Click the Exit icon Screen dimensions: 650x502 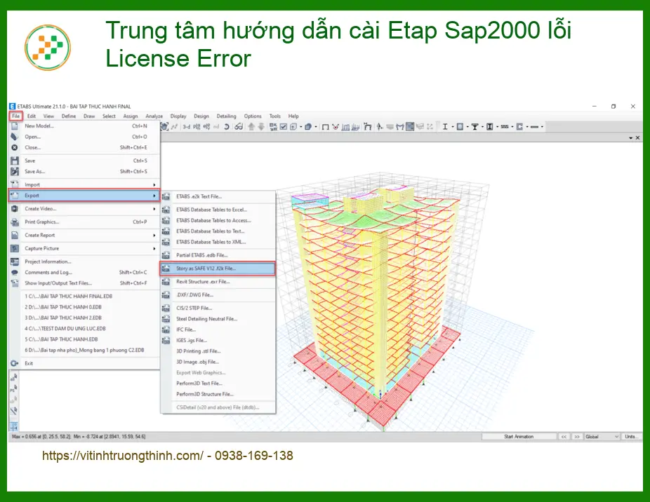(15, 363)
